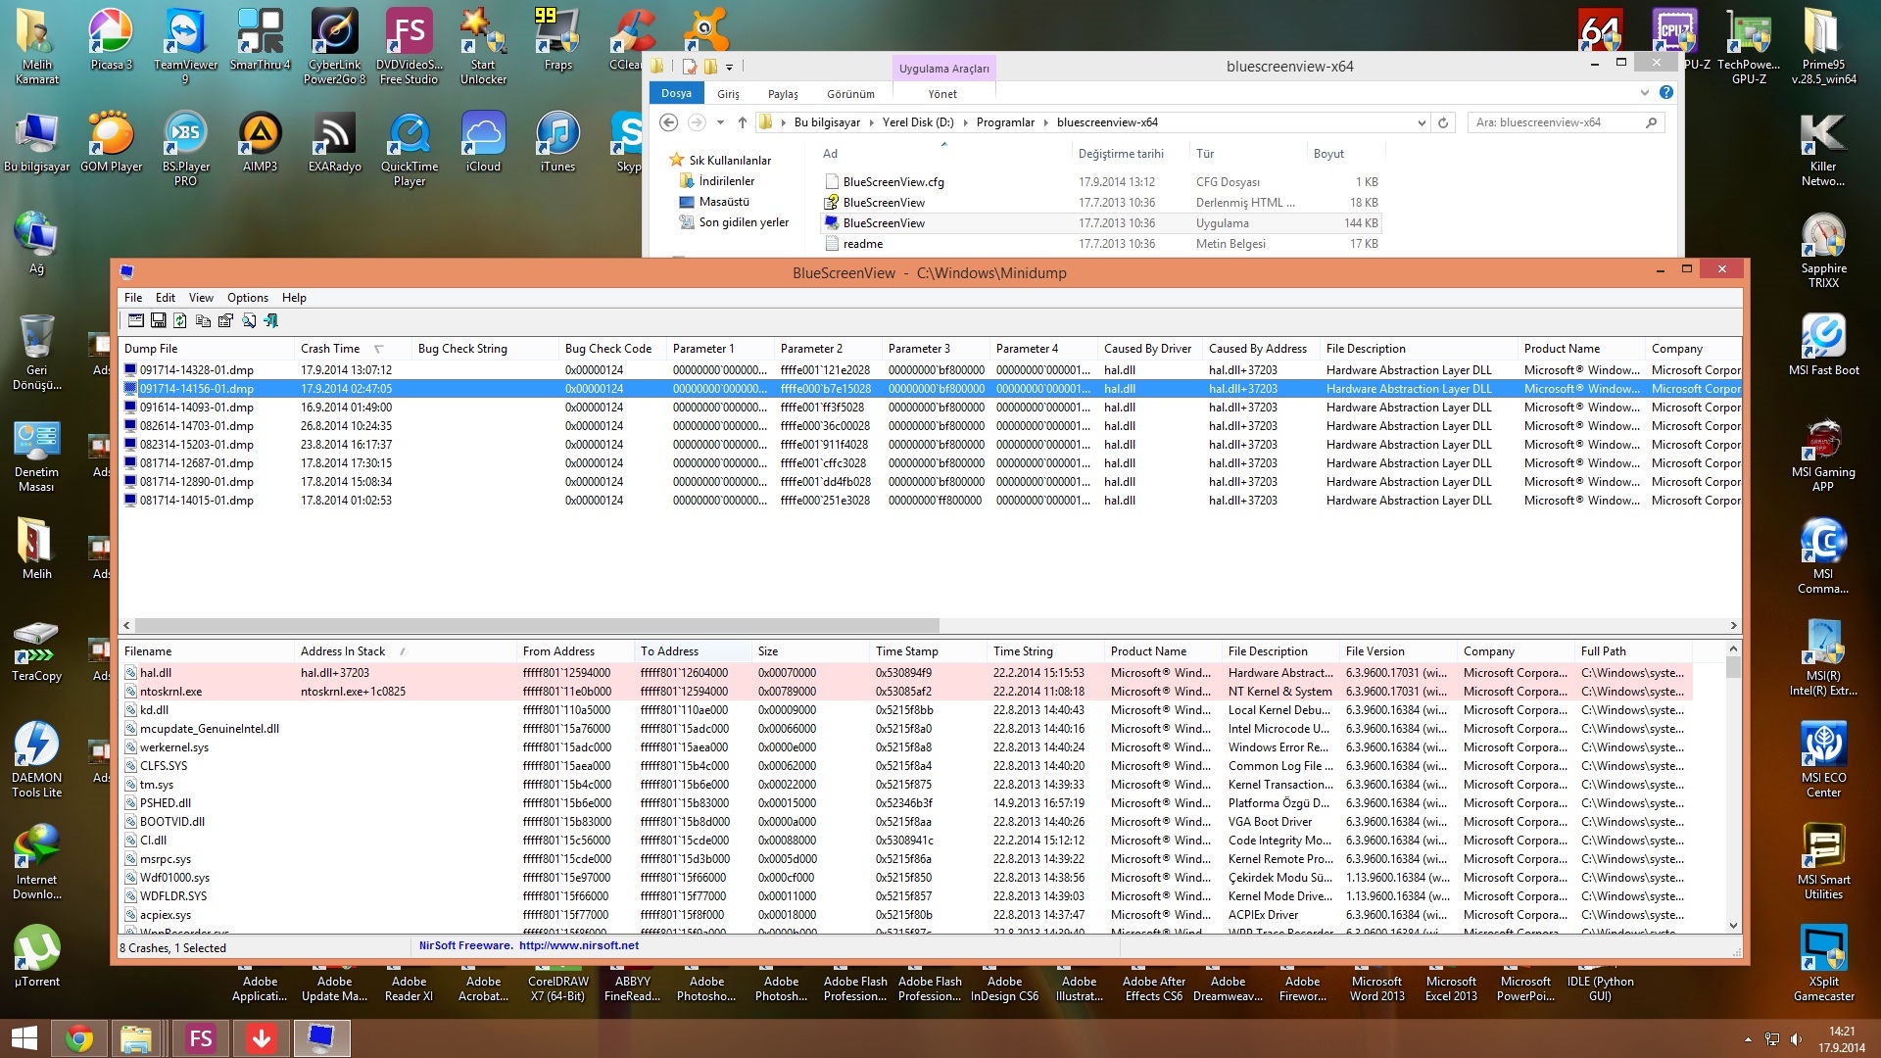Expand the Explorer address bar dropdown arrow
The width and height of the screenshot is (1881, 1058).
point(1421,123)
